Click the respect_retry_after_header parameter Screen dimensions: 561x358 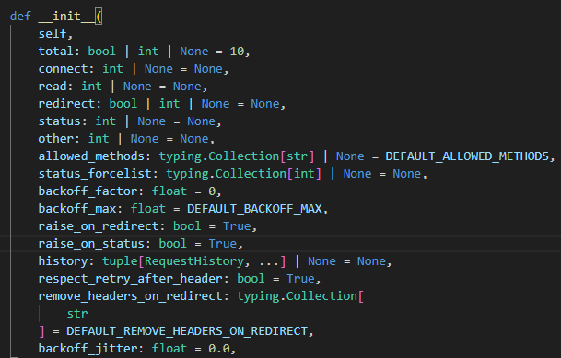pos(130,279)
